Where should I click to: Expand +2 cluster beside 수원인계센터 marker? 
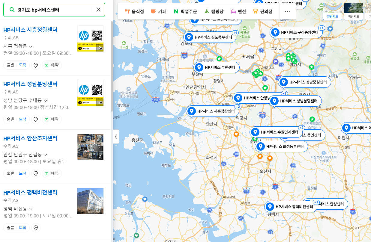[302, 127]
